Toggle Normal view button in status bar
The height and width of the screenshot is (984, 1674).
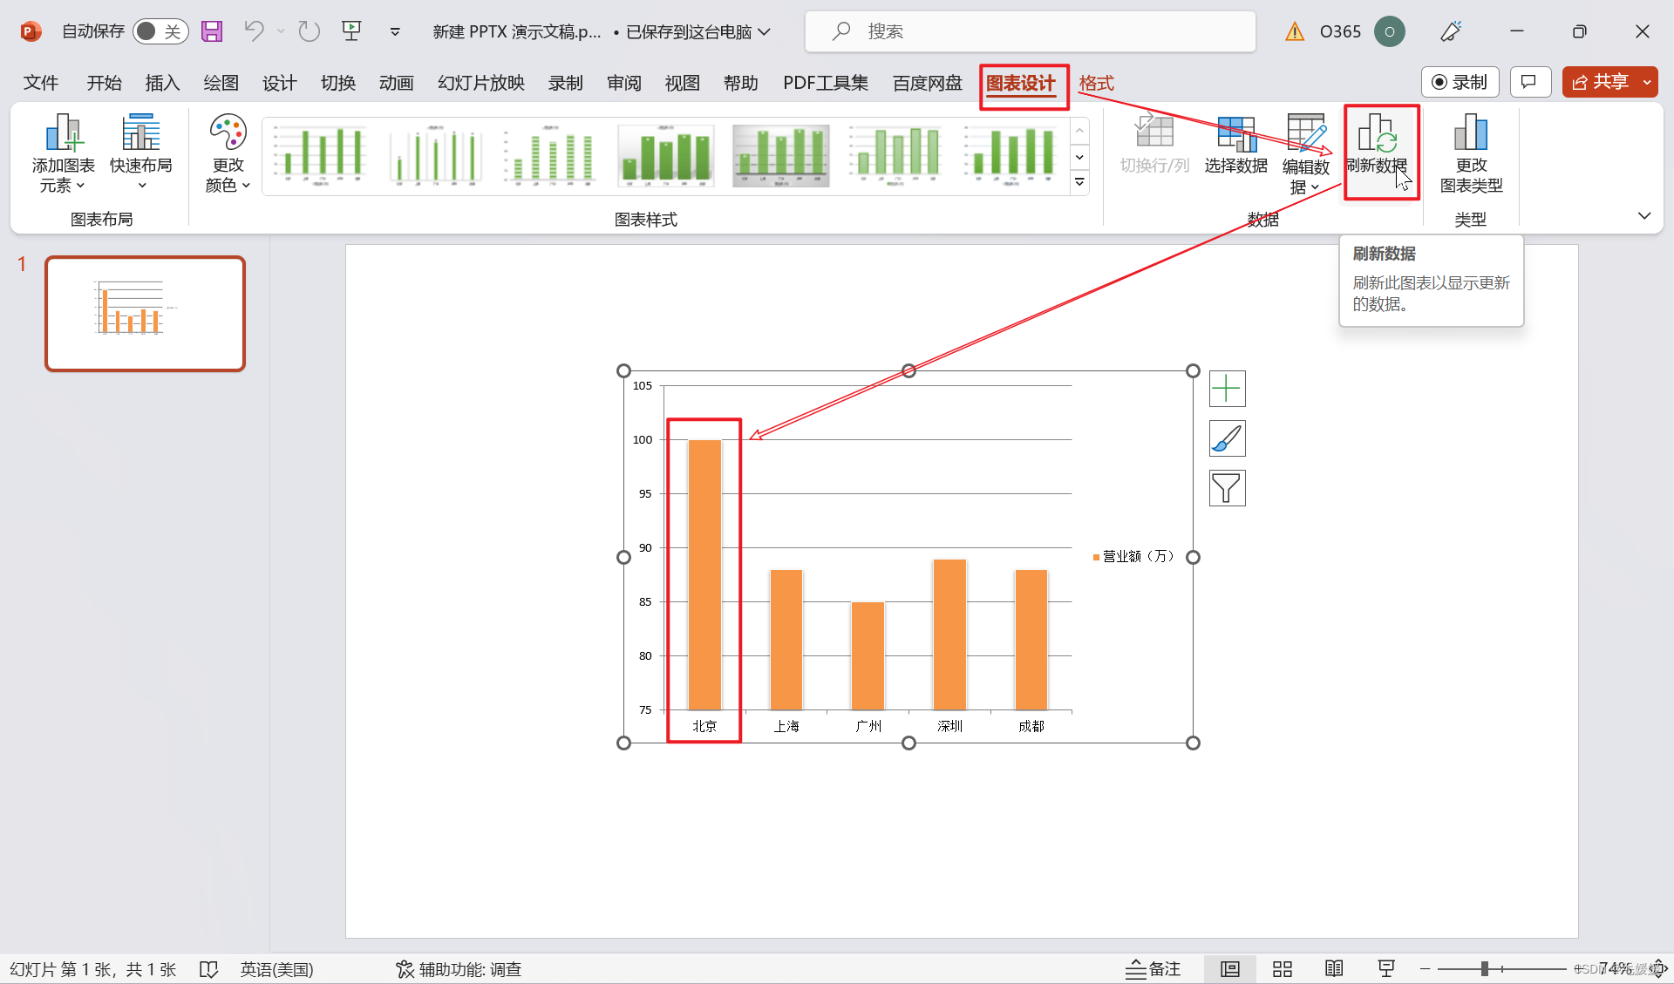pyautogui.click(x=1229, y=969)
